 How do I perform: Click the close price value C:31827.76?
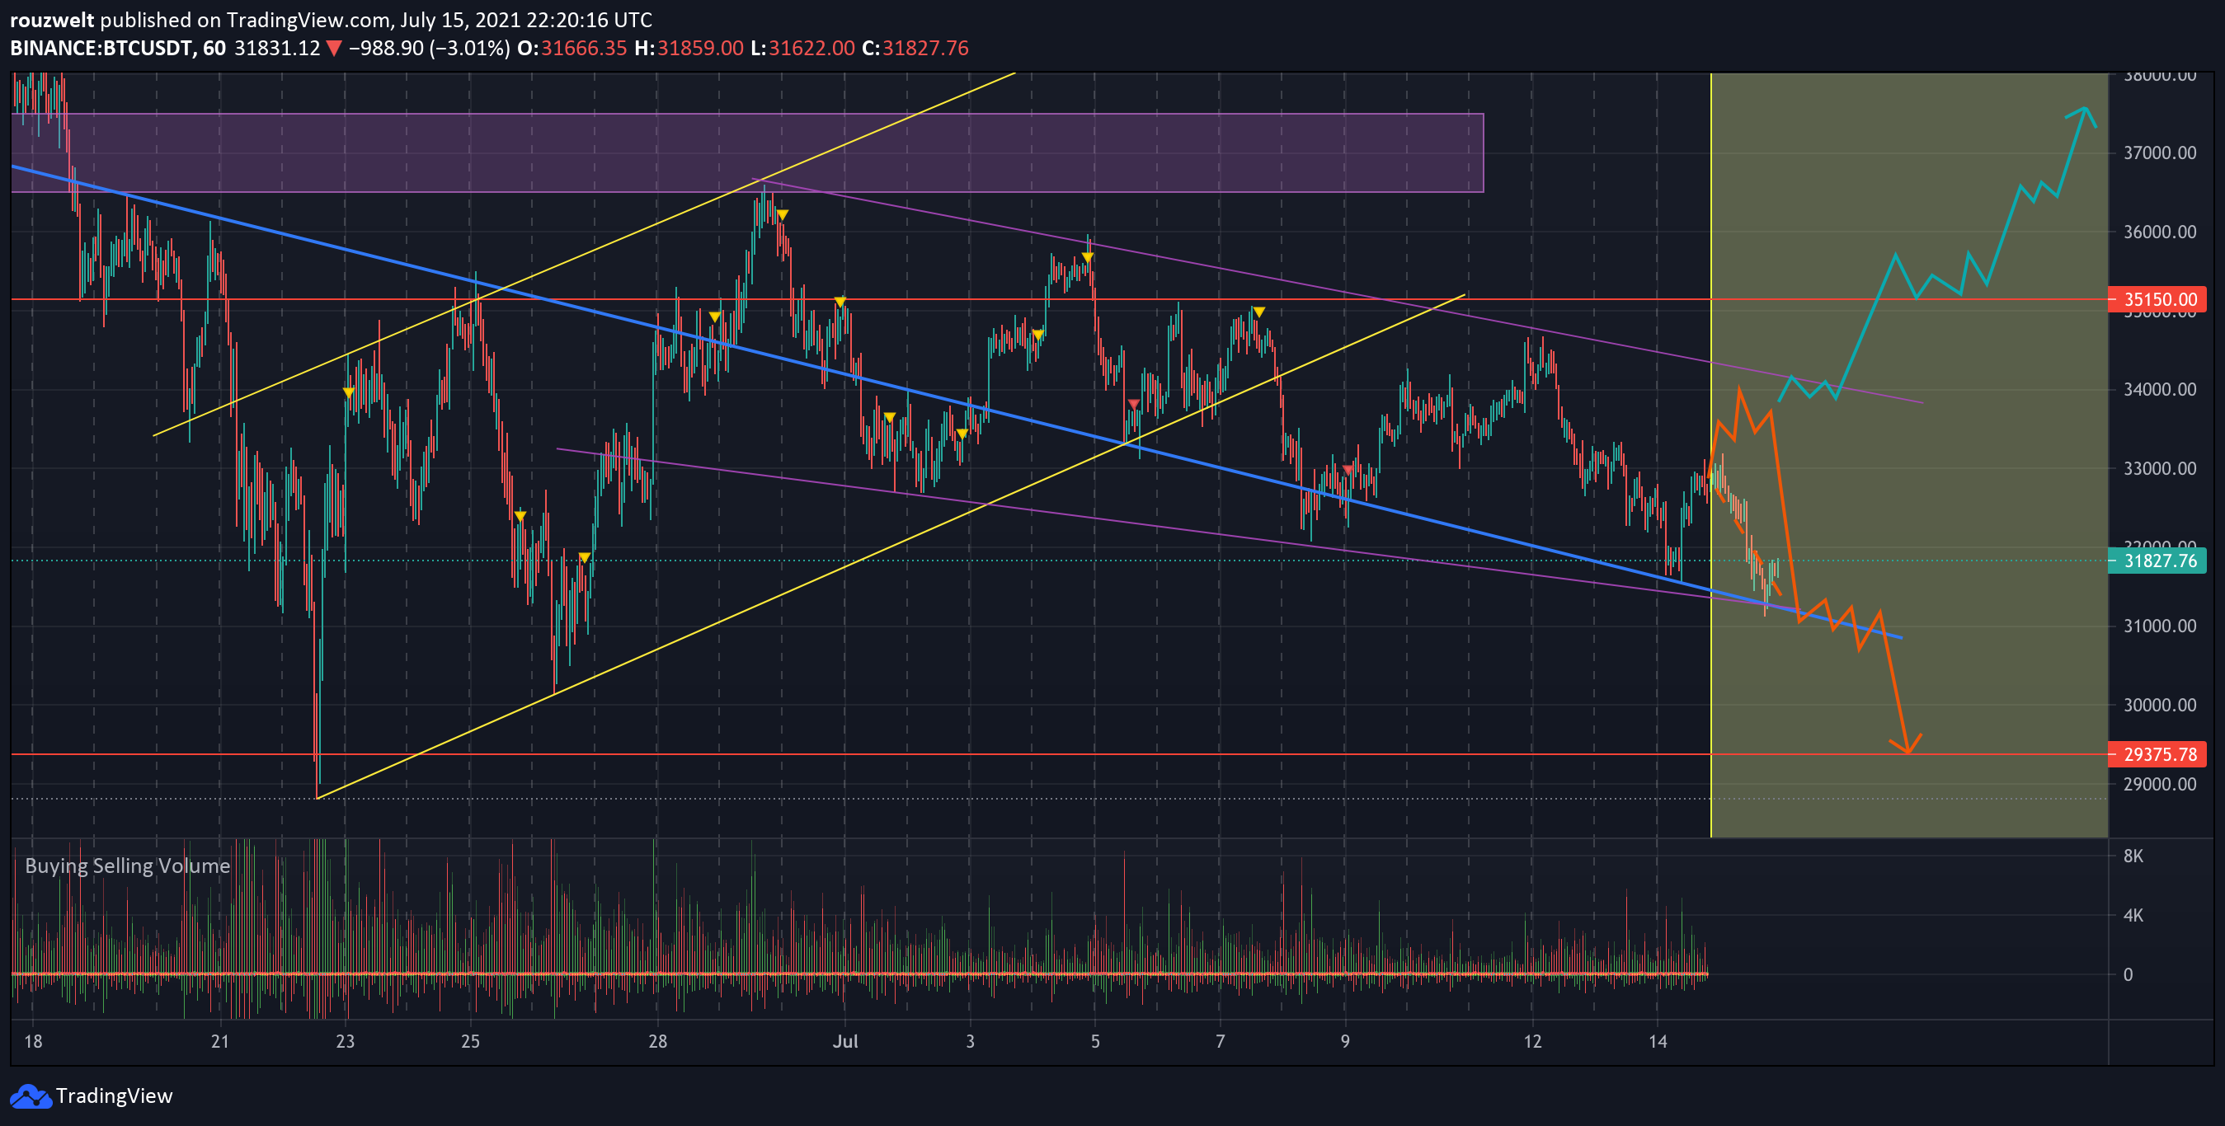click(915, 49)
